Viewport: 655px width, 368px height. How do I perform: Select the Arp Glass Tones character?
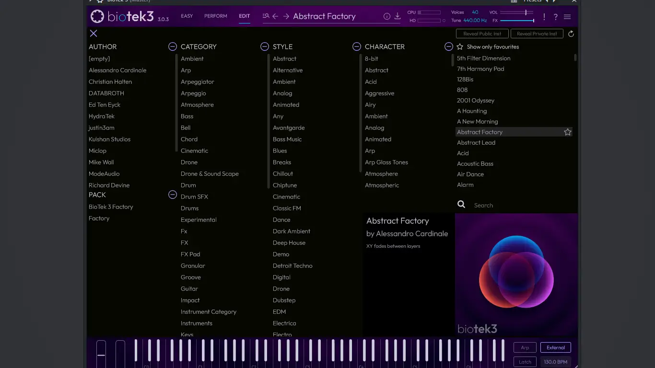386,162
